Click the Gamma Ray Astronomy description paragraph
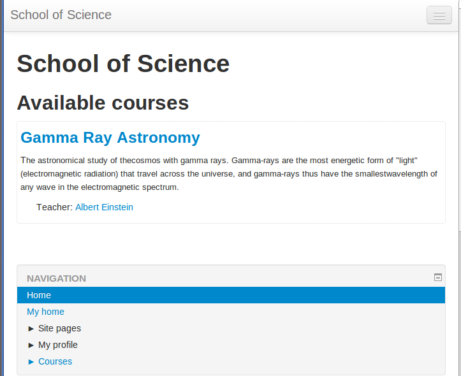 (x=228, y=173)
